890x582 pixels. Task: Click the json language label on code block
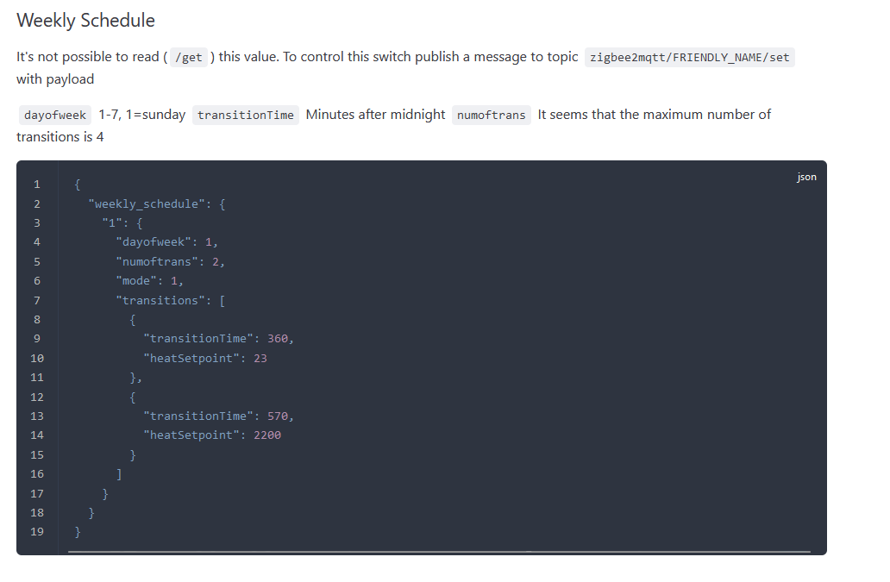pos(806,177)
